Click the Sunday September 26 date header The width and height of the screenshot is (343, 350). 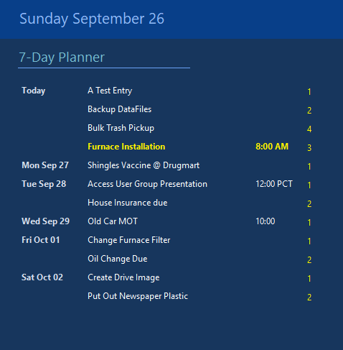(x=92, y=19)
